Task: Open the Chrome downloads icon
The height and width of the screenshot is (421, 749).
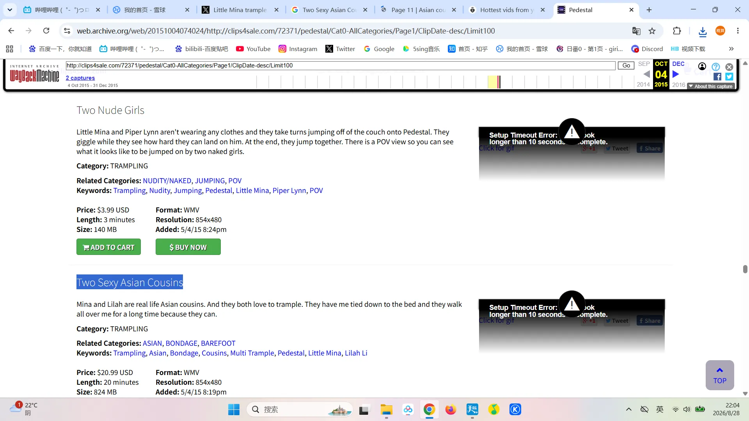Action: pyautogui.click(x=703, y=31)
